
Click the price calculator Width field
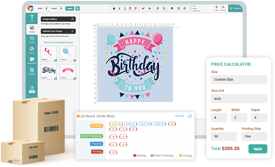coord(239,118)
